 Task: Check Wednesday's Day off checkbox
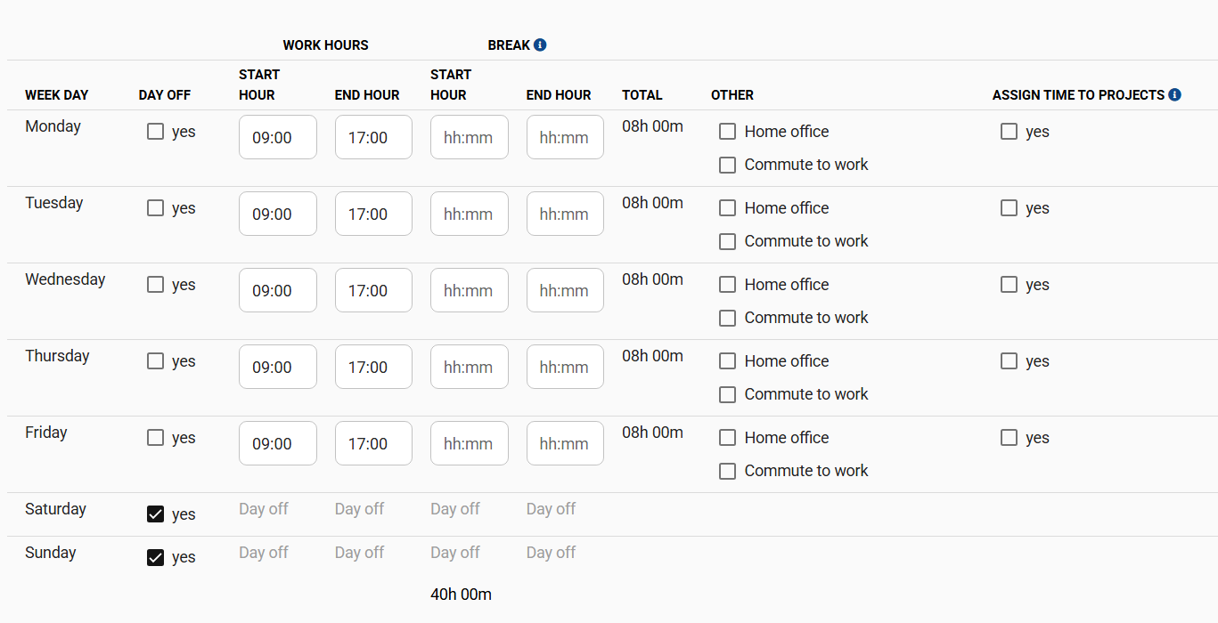click(156, 285)
